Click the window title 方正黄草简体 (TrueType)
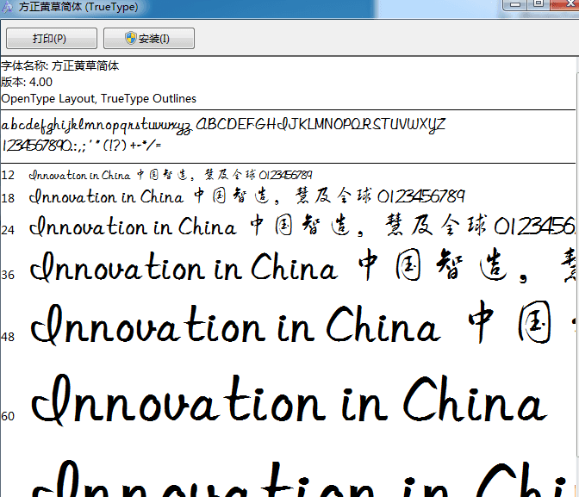 [x=78, y=7]
